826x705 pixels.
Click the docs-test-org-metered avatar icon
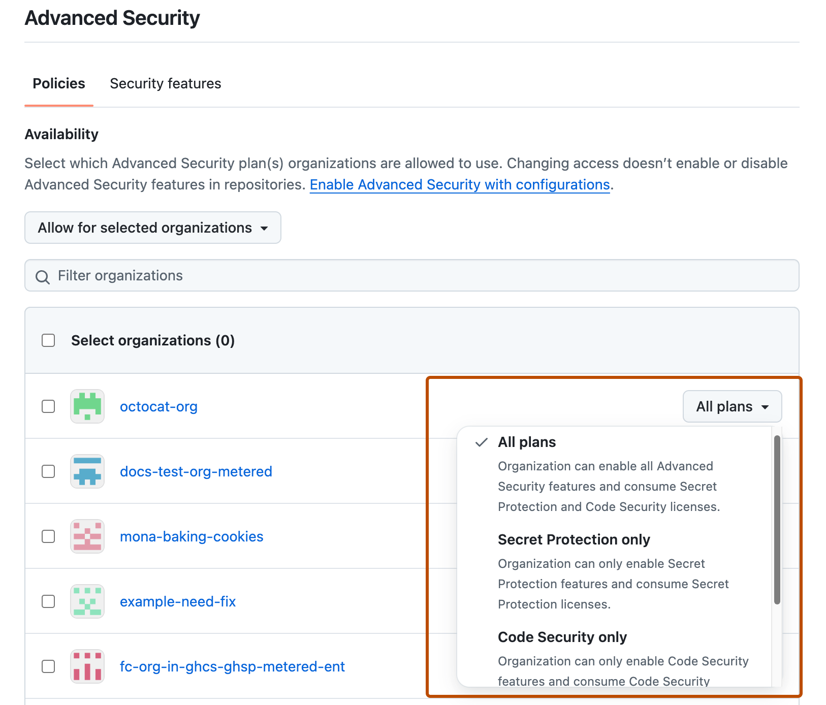[x=87, y=471]
